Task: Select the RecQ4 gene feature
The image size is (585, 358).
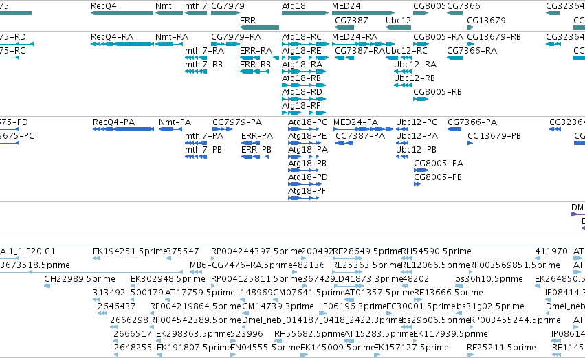Action: point(122,13)
